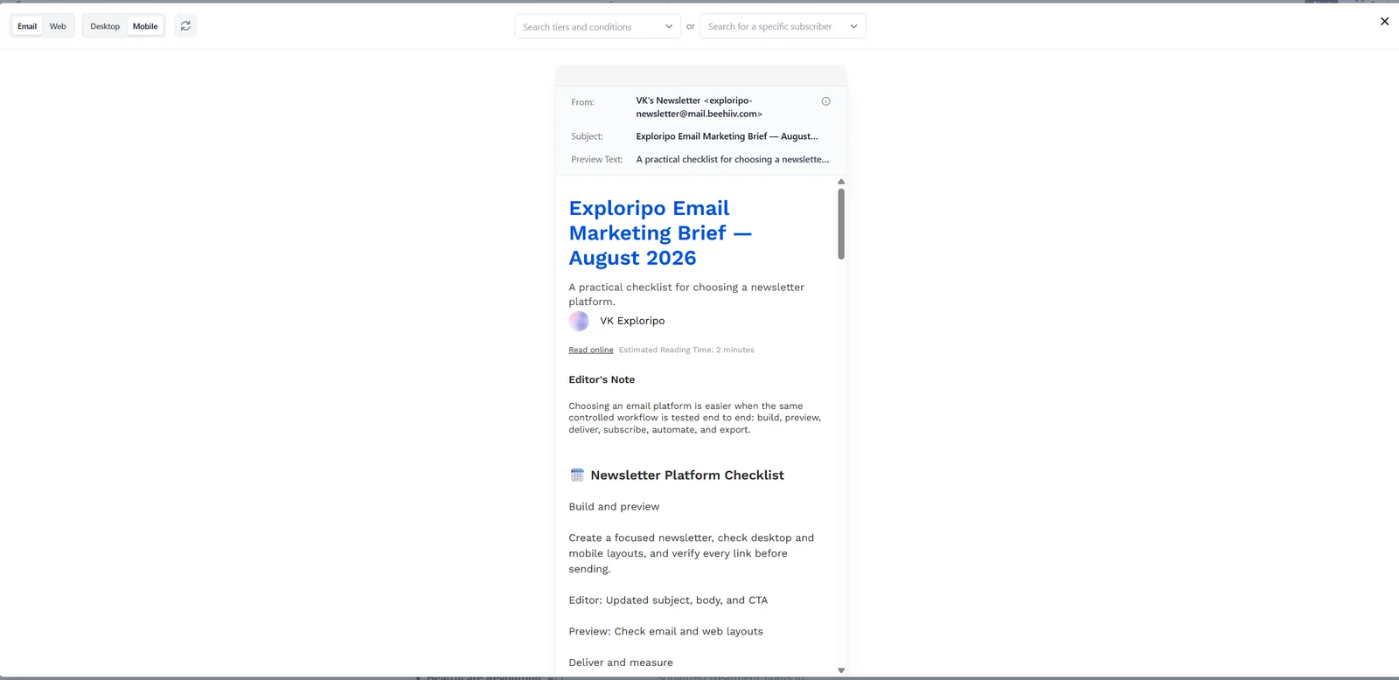The image size is (1399, 680).
Task: Click the VK Exploripo author avatar
Action: point(579,321)
